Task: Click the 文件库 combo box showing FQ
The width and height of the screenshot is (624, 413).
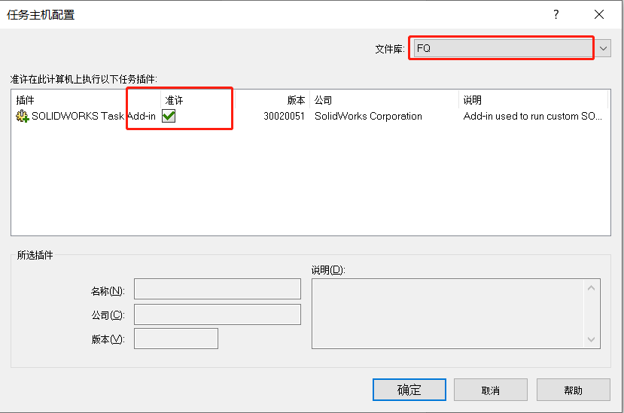Action: (x=504, y=49)
